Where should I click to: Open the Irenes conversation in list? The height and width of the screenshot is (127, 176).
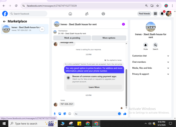[x=25, y=29]
